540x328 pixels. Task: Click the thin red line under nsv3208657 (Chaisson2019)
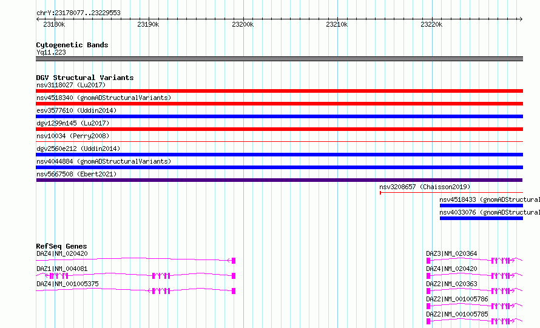click(x=451, y=193)
